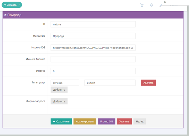Open the shopping cart icon
This screenshot has height=136, width=189.
pyautogui.click(x=142, y=5)
